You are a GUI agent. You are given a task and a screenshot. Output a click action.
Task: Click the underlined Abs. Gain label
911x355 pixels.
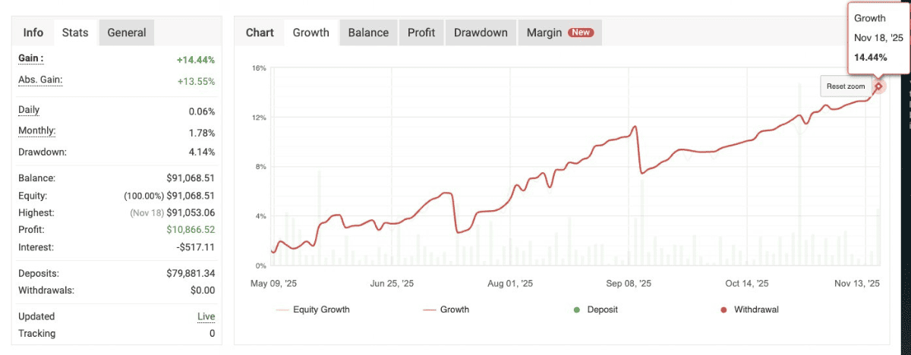click(40, 80)
